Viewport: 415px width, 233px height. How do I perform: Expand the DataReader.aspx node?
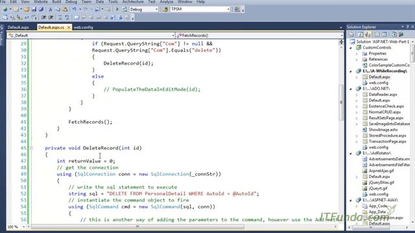[357, 94]
